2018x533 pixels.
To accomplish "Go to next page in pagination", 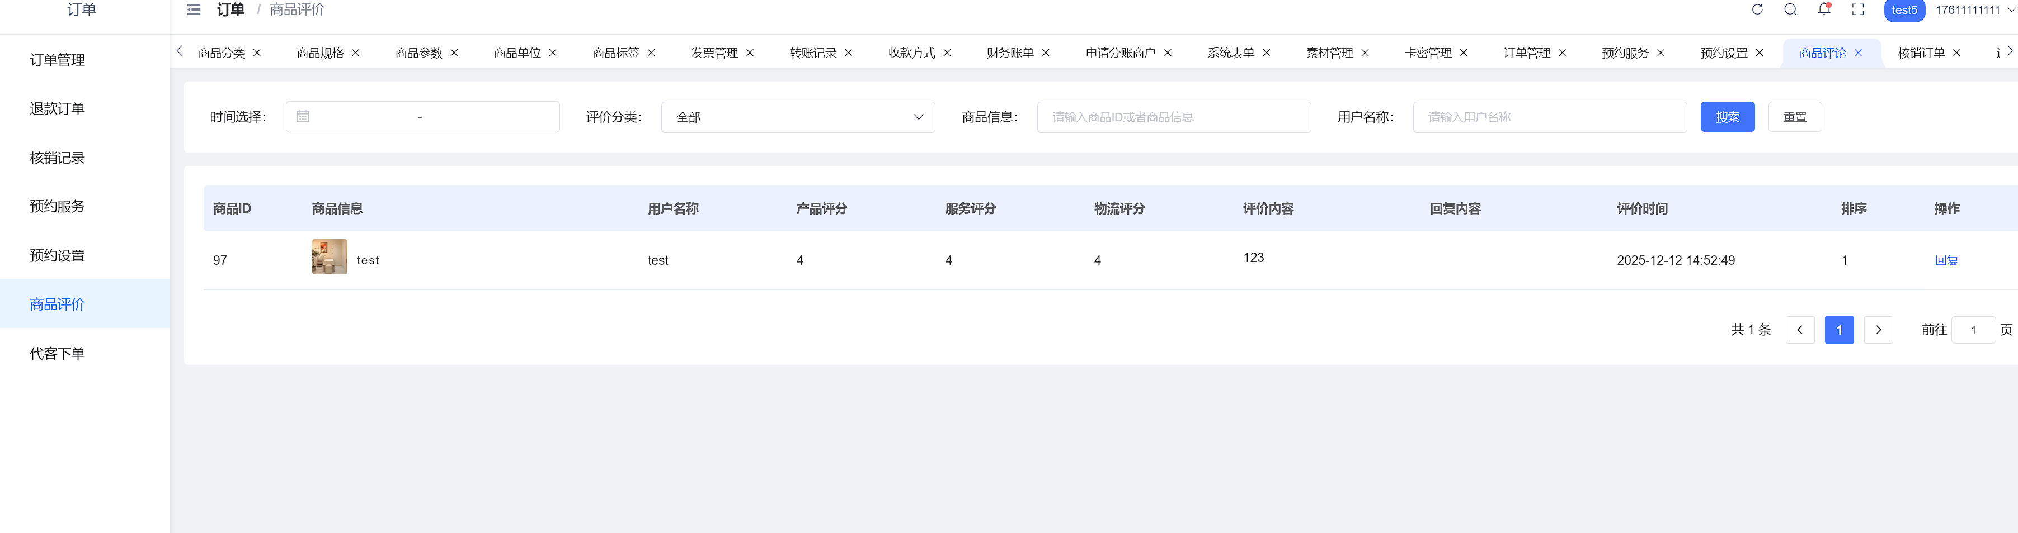I will pos(1878,330).
